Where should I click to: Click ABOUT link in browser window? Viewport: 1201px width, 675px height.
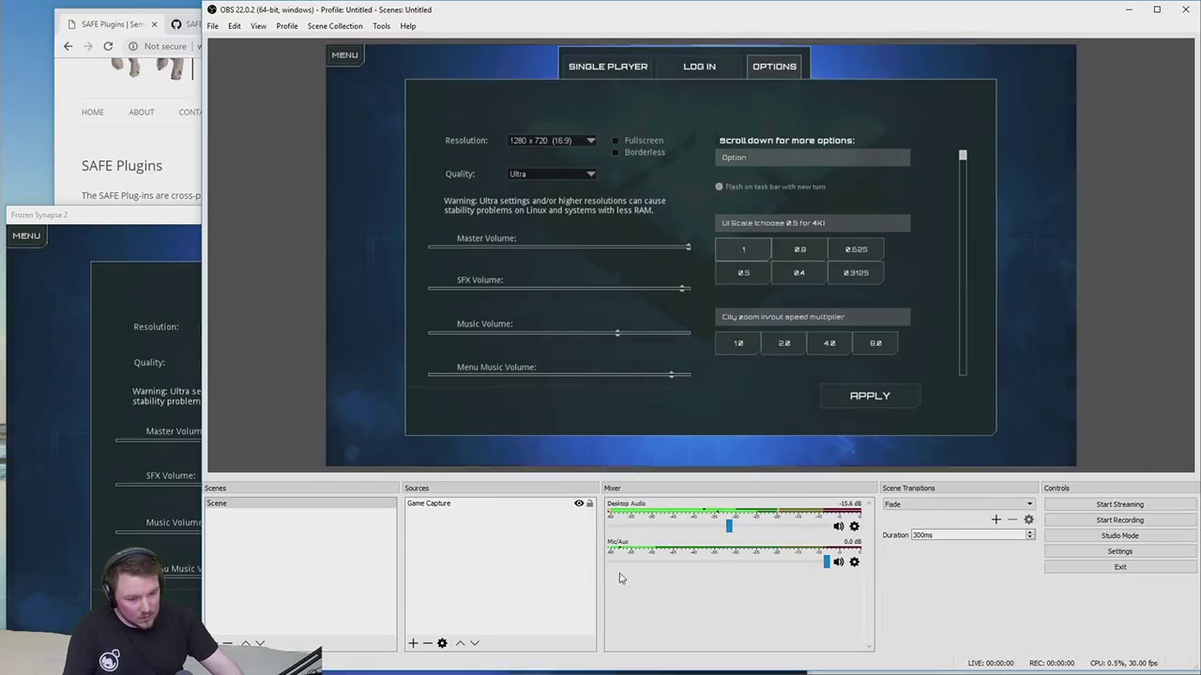pyautogui.click(x=142, y=112)
